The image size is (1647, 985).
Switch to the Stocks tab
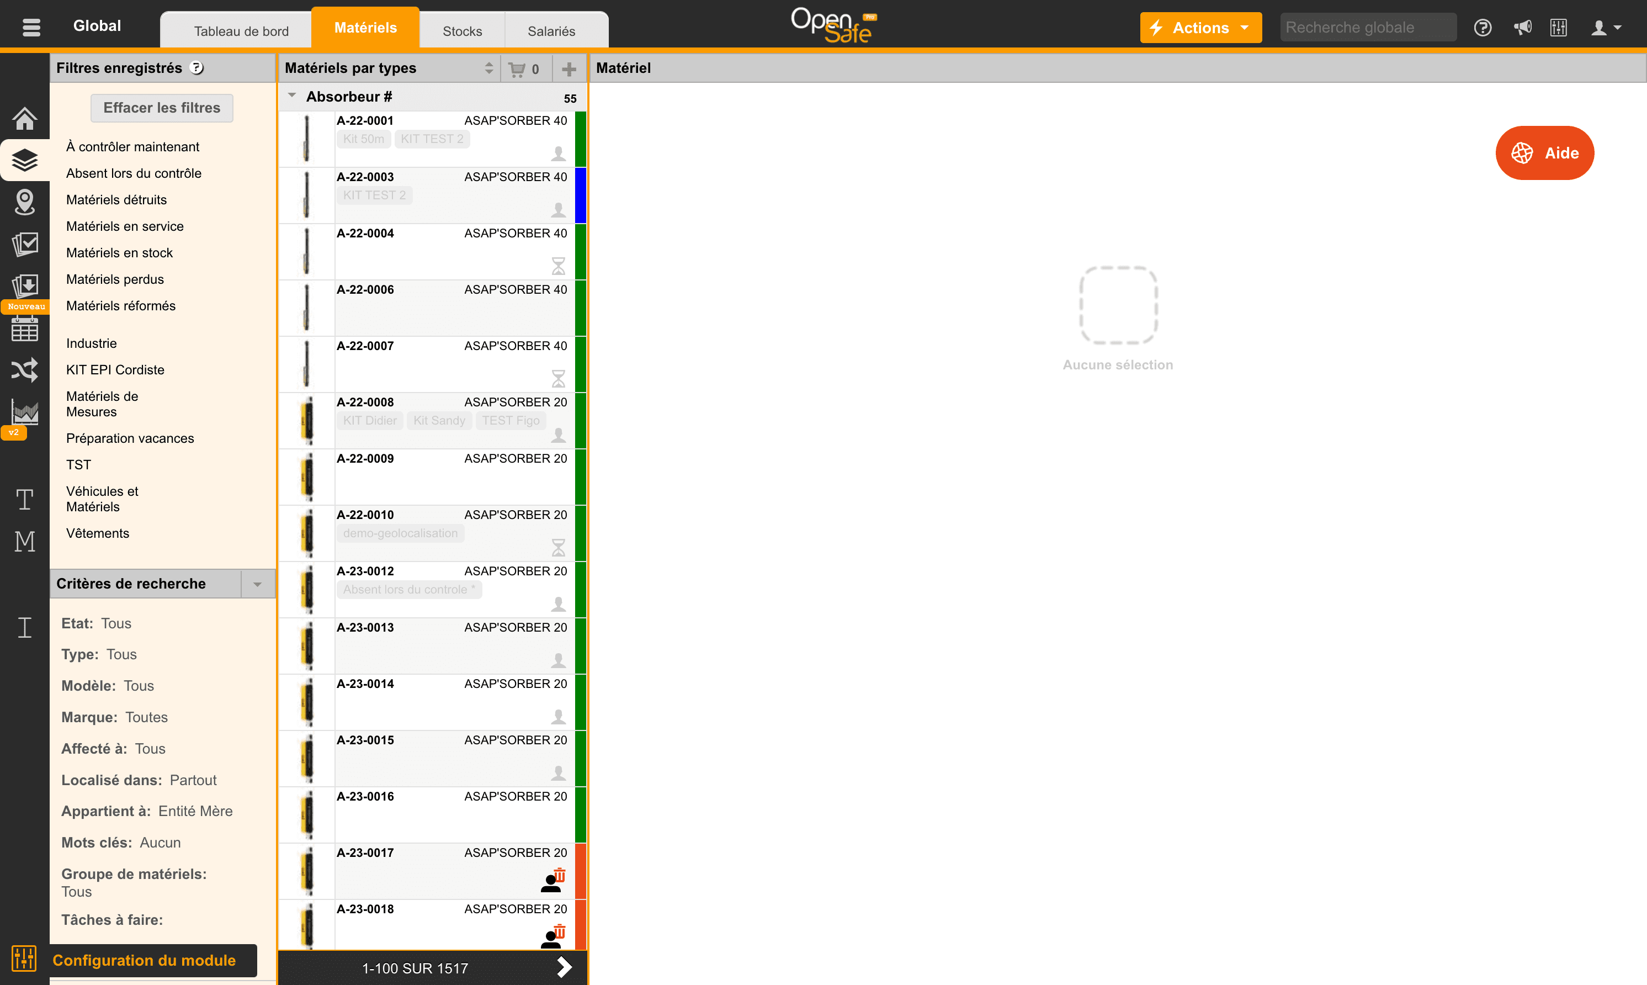[463, 30]
